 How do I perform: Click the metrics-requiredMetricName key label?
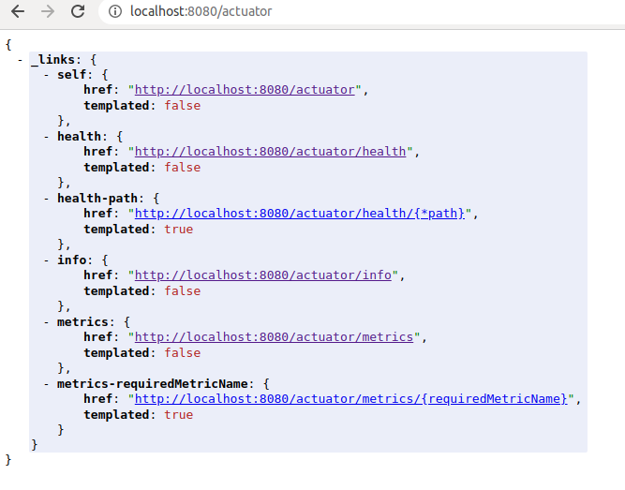point(155,384)
